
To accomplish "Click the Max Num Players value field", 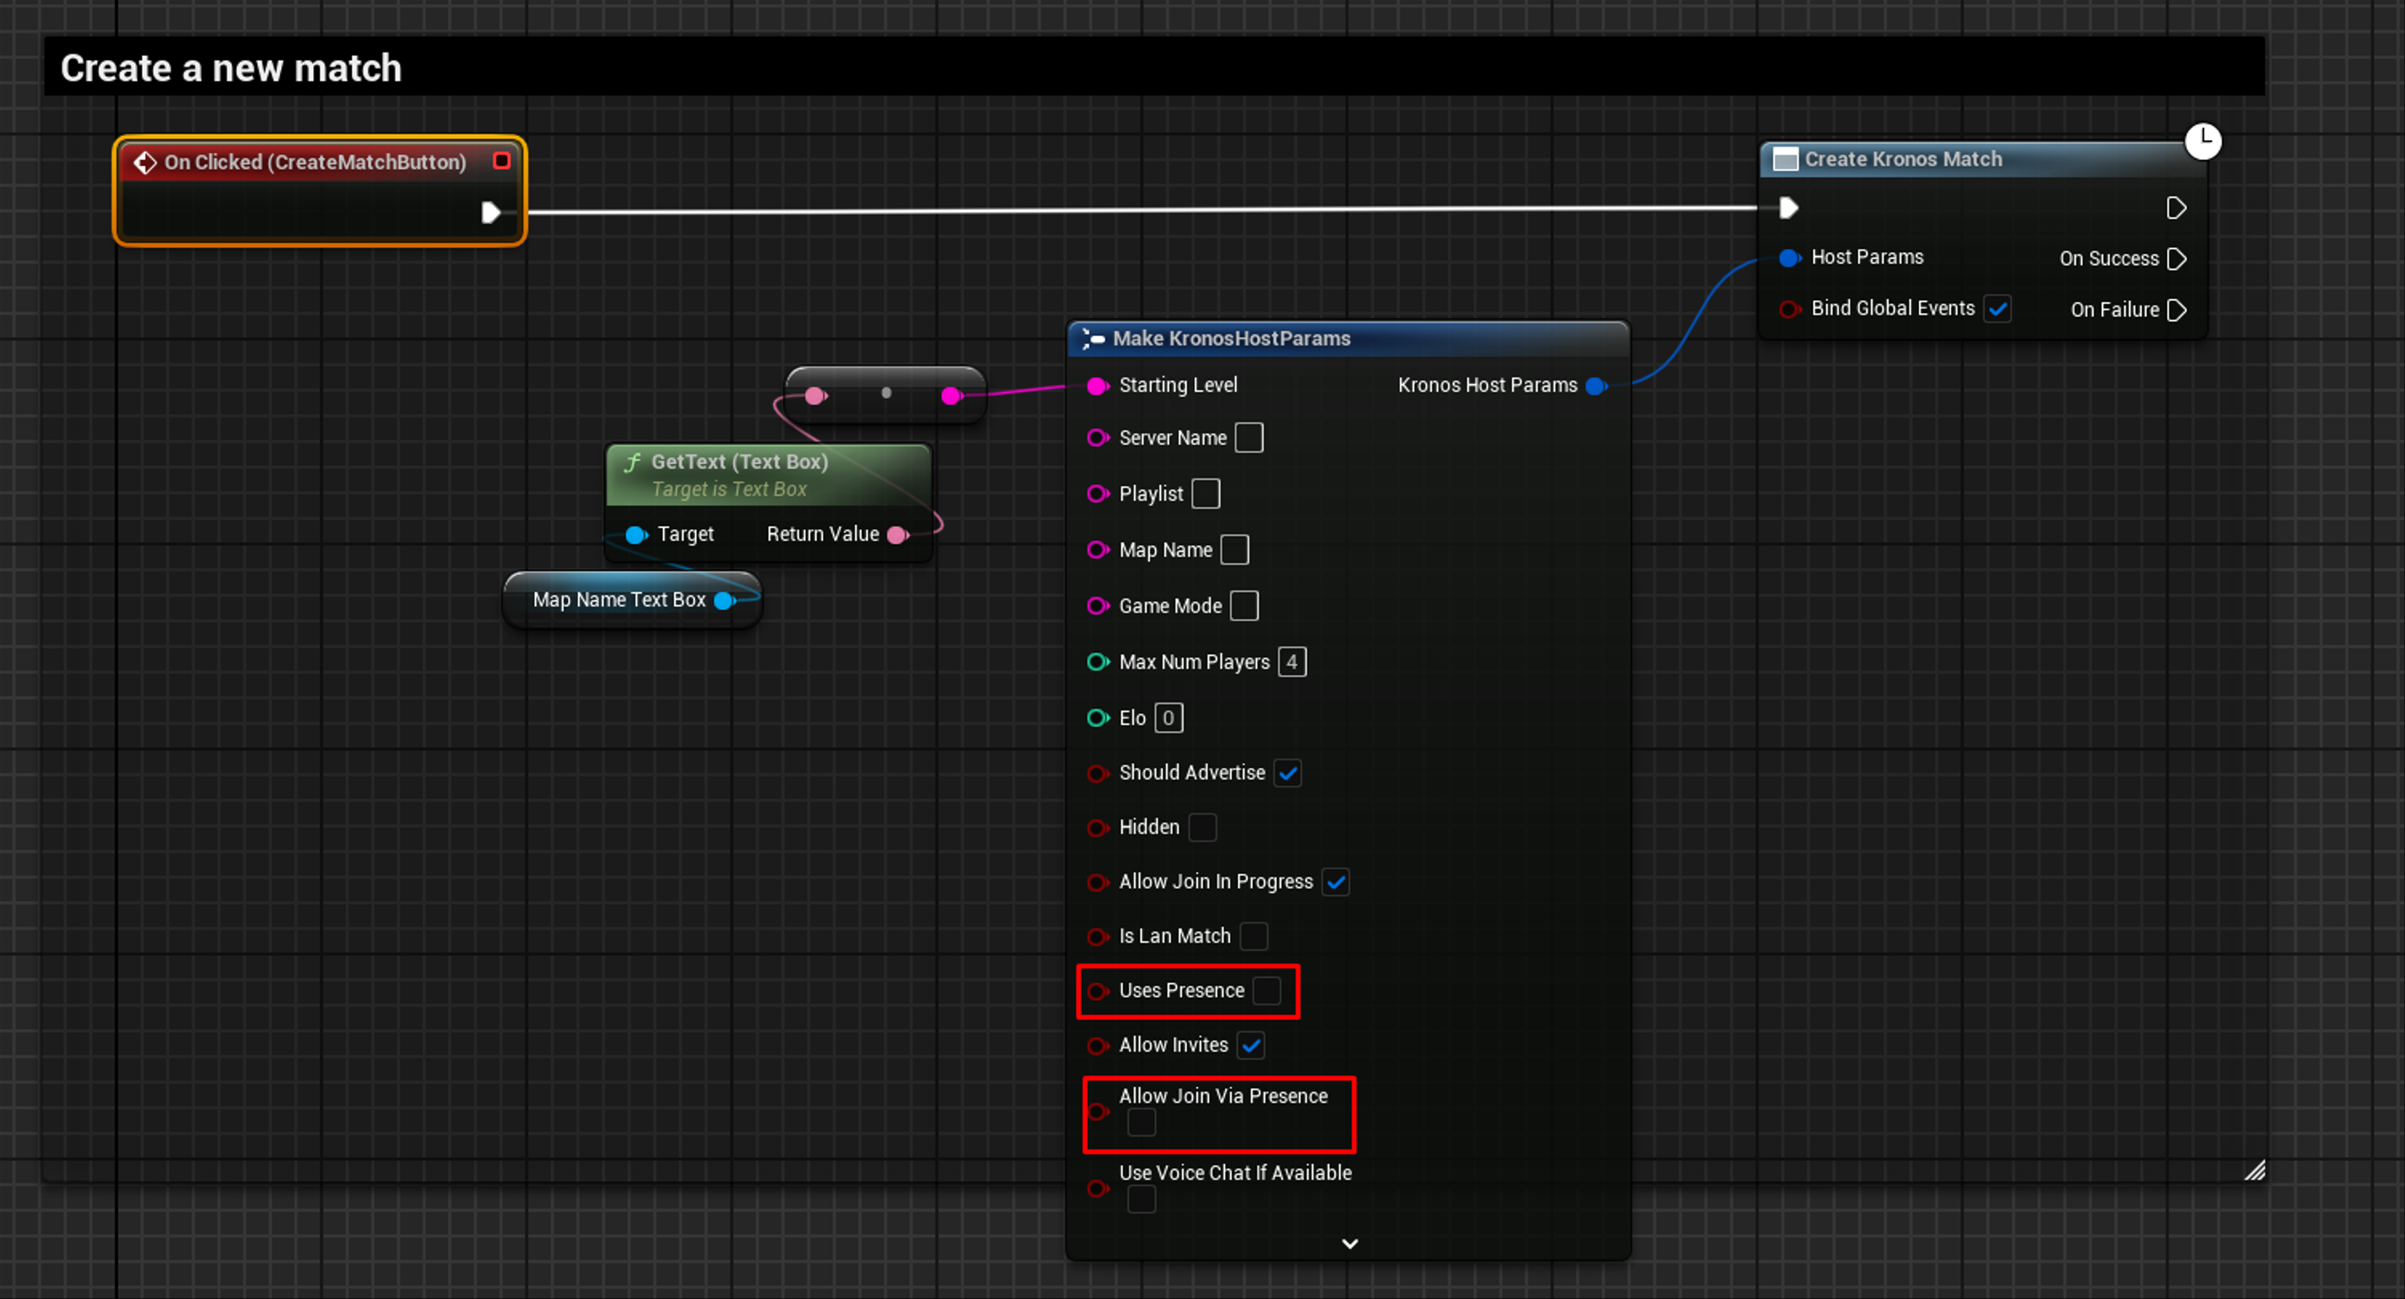I will click(1292, 662).
